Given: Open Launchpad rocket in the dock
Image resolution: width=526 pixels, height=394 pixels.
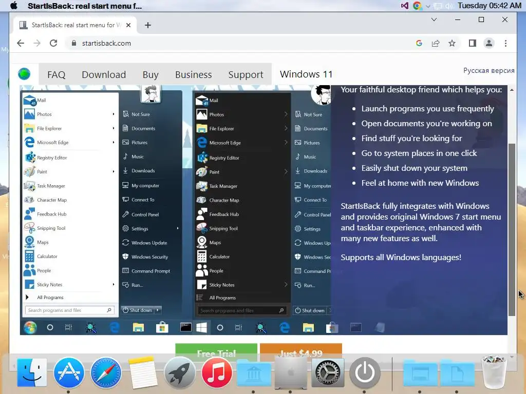Looking at the screenshot, I should tap(179, 372).
